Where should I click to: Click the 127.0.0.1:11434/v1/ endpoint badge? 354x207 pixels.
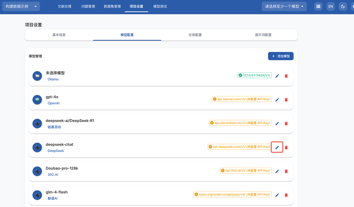pyautogui.click(x=254, y=75)
